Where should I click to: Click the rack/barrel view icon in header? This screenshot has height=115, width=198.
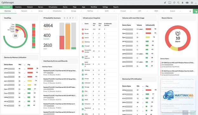[187, 3]
